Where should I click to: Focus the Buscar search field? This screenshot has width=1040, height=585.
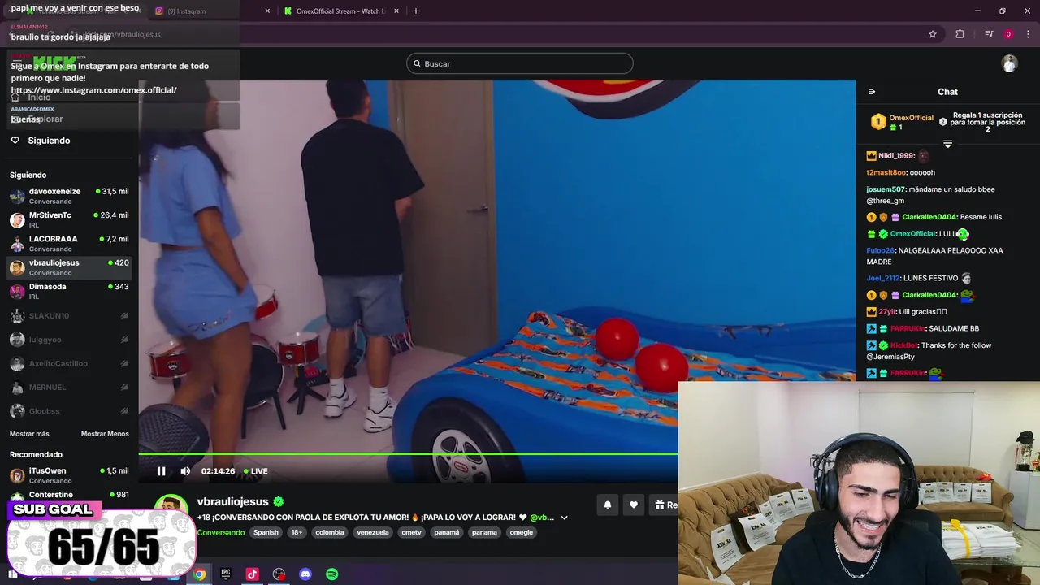[x=519, y=63]
